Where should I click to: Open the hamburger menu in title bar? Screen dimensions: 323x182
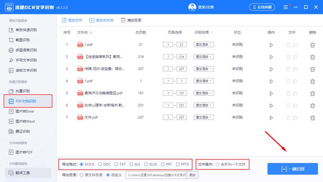[285, 7]
